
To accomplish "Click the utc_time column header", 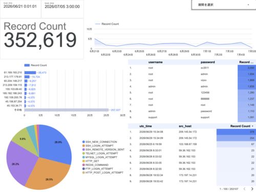I will click(145, 126).
